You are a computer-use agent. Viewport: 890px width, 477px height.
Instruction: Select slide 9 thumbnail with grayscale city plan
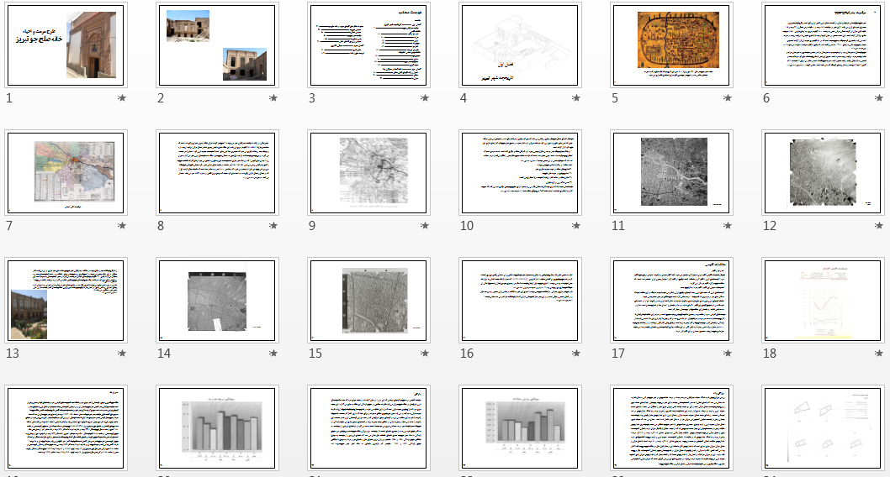369,173
